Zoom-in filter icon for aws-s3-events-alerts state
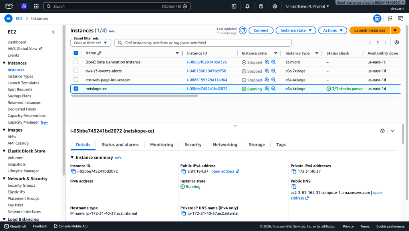 267,71
